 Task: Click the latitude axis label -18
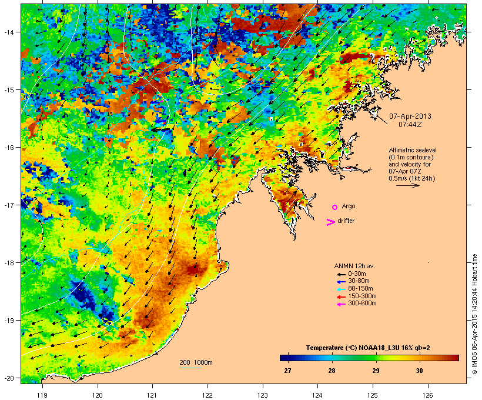click(x=8, y=263)
